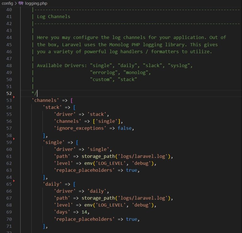Viewport: 242px width, 233px height.
Task: Click 'level' key on line 68
Action: (x=63, y=205)
